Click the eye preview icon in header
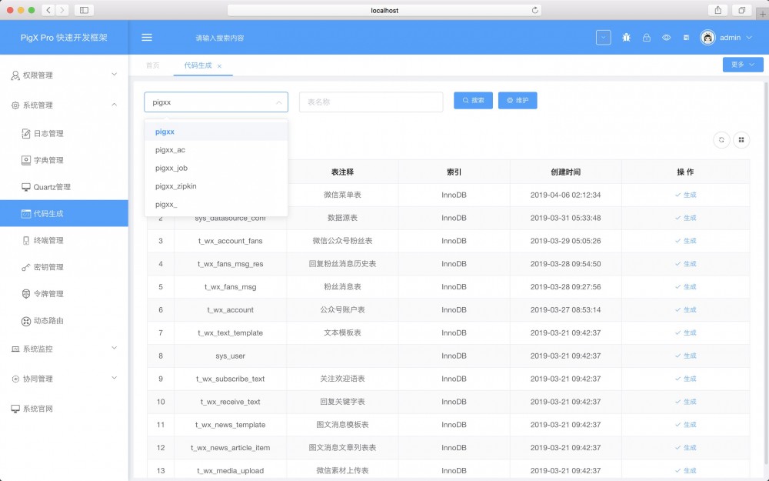 pyautogui.click(x=666, y=37)
